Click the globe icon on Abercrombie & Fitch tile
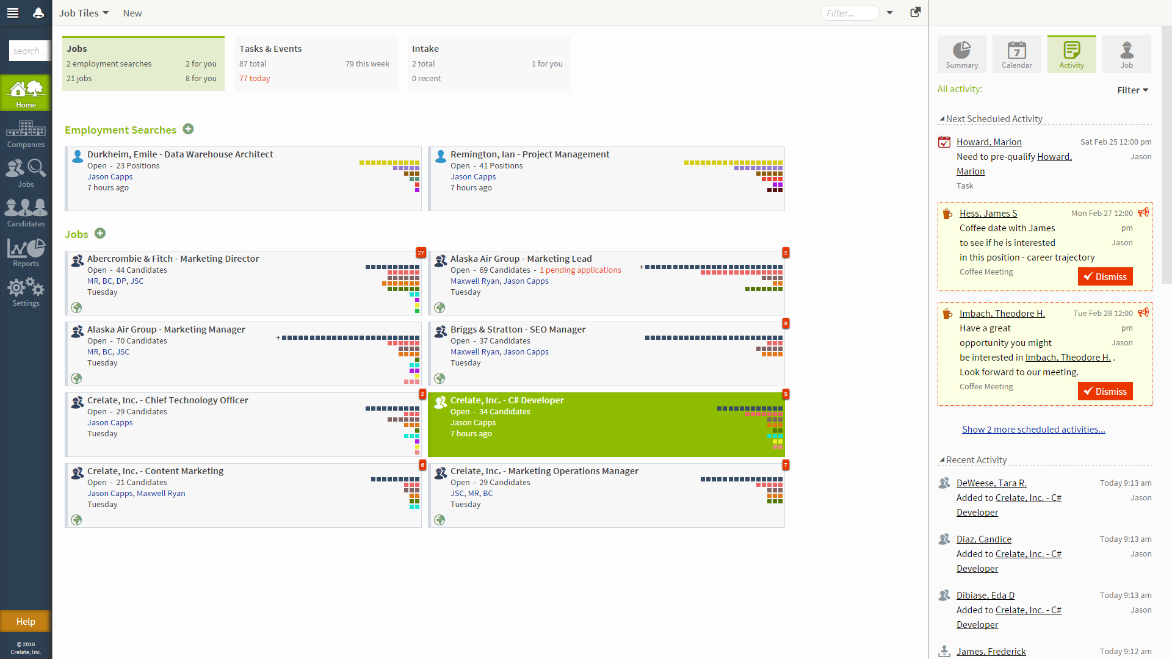The width and height of the screenshot is (1172, 659). [76, 308]
